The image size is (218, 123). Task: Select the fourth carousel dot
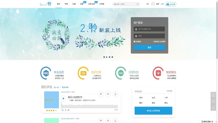(112, 57)
